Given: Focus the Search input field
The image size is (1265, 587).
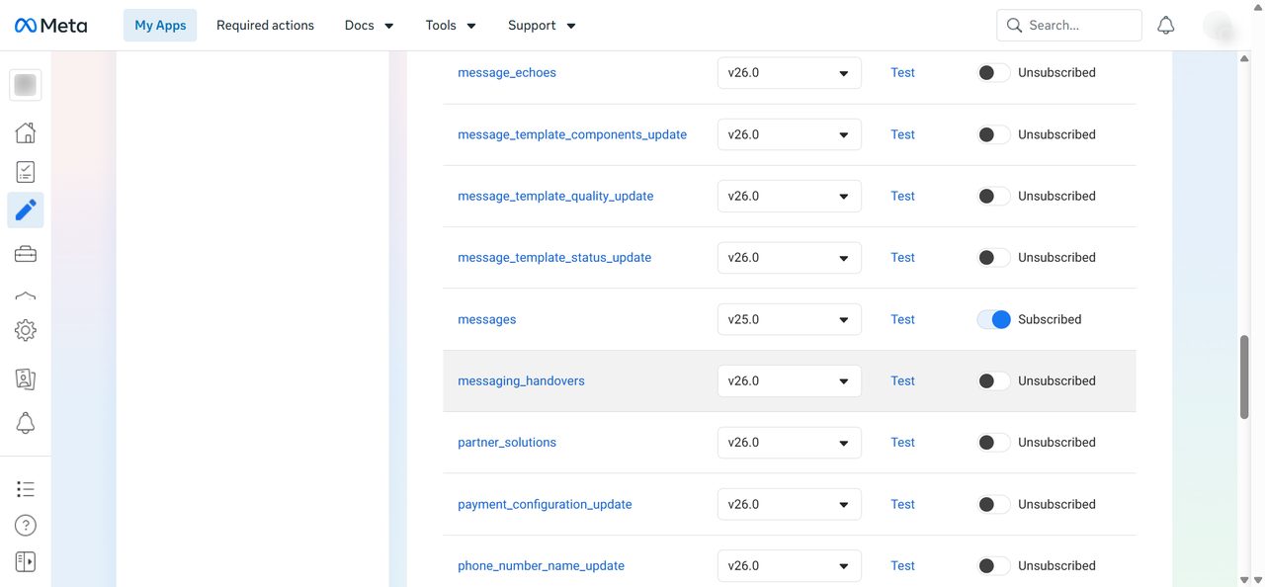Looking at the screenshot, I should click(x=1069, y=26).
